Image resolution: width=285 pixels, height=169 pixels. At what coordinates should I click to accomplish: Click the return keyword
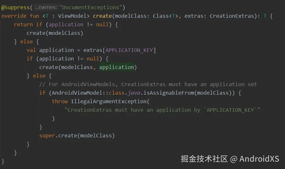[x=23, y=25]
